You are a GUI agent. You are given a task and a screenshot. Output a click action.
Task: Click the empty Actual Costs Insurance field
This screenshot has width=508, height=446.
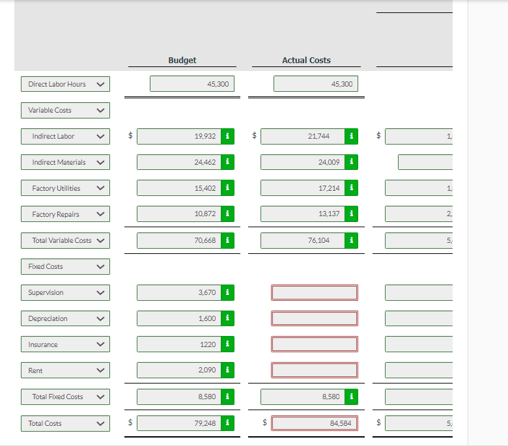(x=315, y=344)
